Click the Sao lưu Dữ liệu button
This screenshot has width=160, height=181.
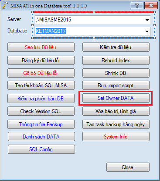[41, 47]
